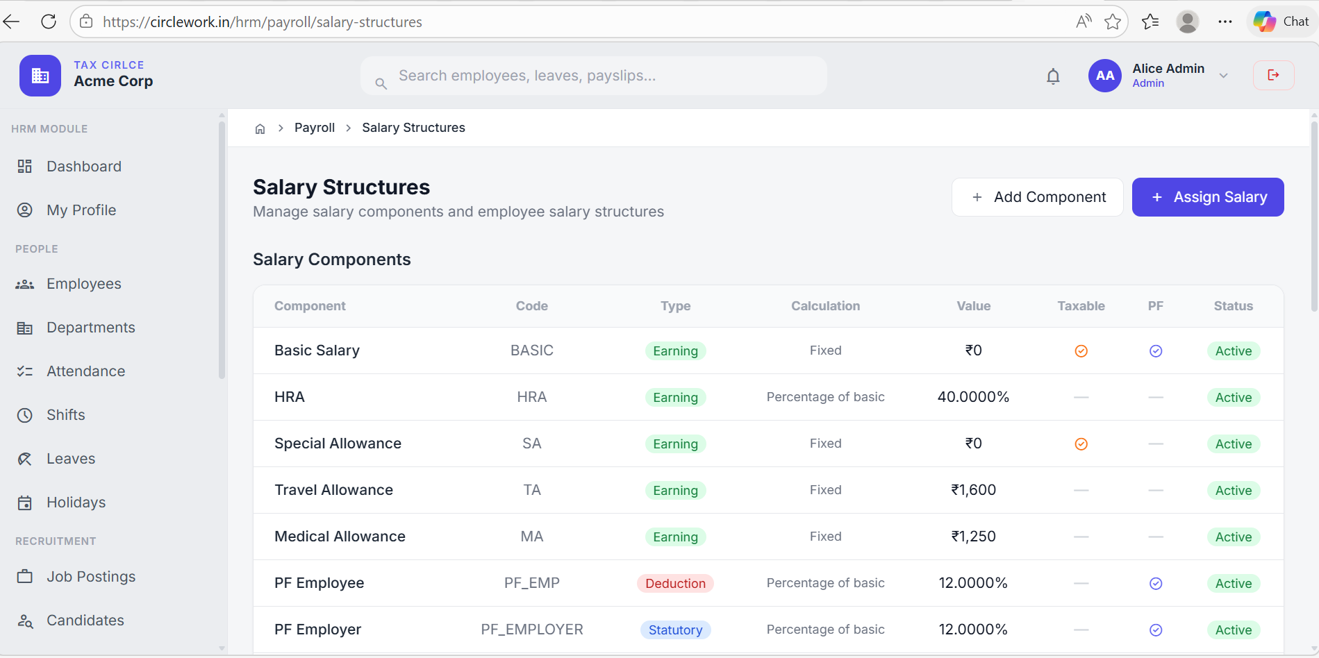Click the Holidays calendar icon
The width and height of the screenshot is (1319, 658).
point(25,502)
